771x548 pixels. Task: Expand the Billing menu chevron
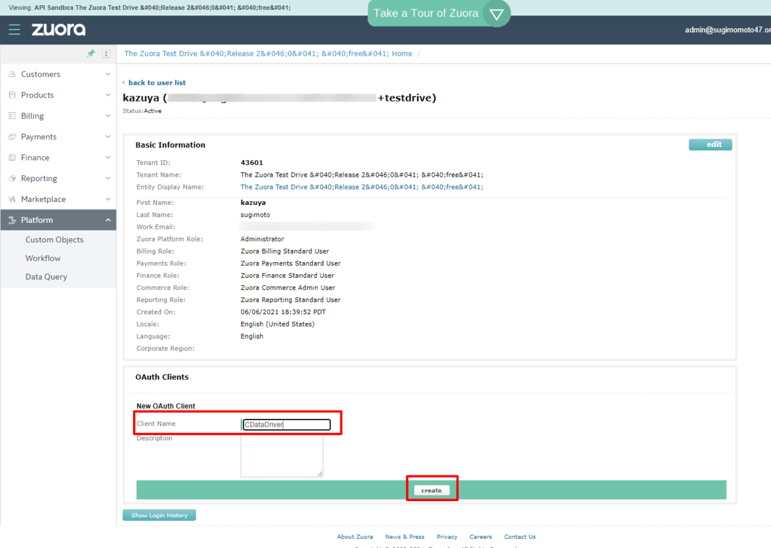[108, 116]
